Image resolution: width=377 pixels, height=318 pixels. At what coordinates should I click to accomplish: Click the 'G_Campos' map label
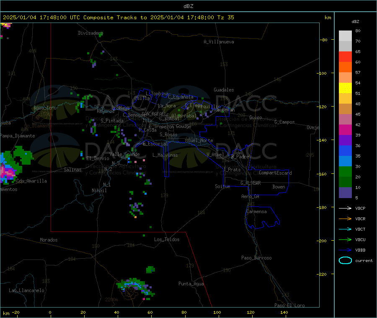tap(285, 122)
